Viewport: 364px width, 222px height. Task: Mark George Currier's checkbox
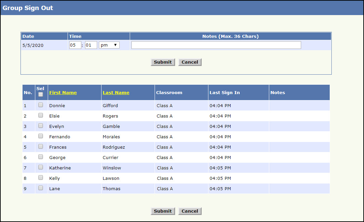[x=41, y=157]
